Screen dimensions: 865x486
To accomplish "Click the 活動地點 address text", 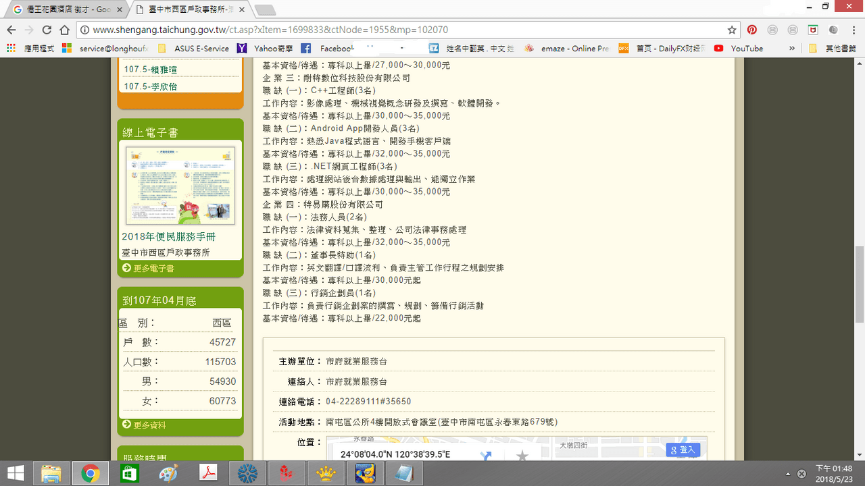I will click(x=442, y=422).
